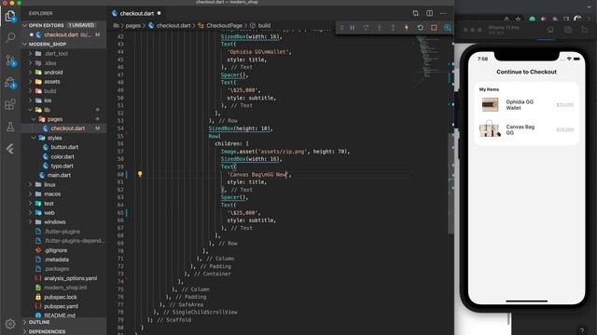Open checkout.dart in the pages folder
Image resolution: width=597 pixels, height=335 pixels.
coord(67,128)
